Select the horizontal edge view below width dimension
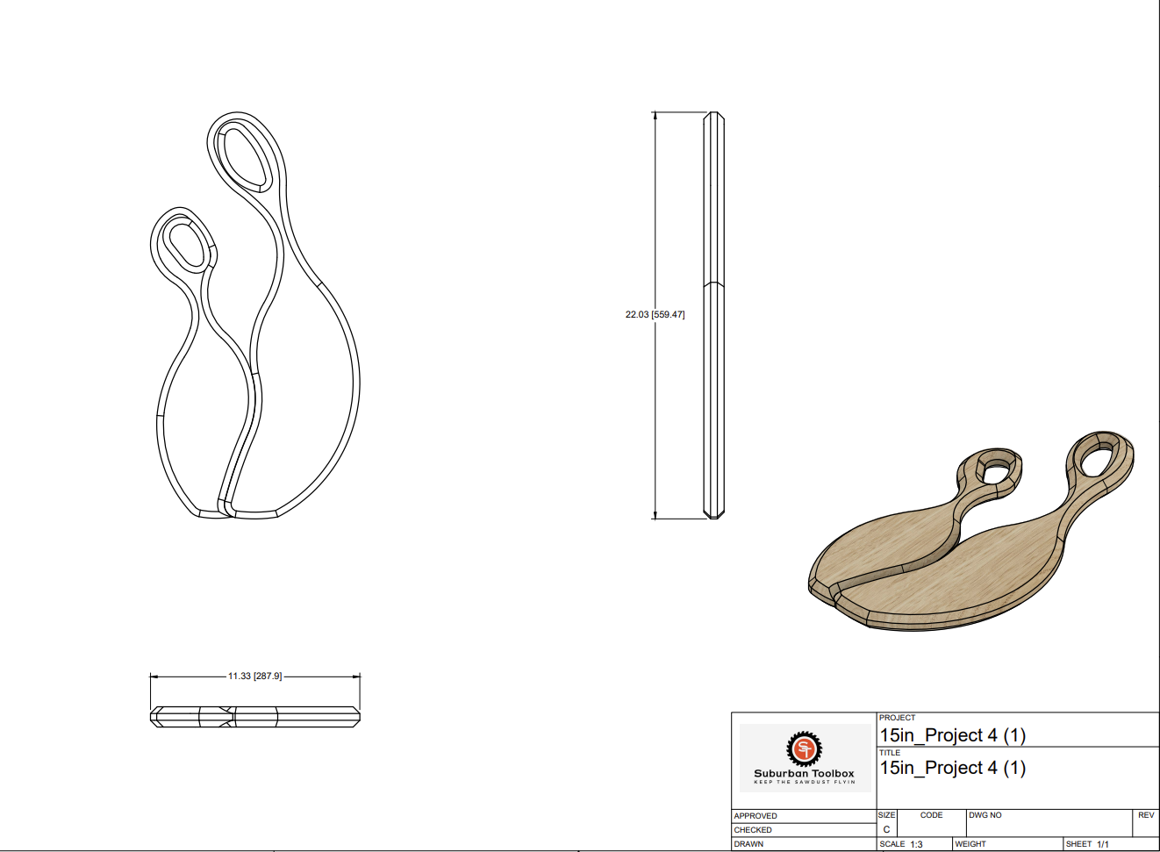 pos(254,717)
